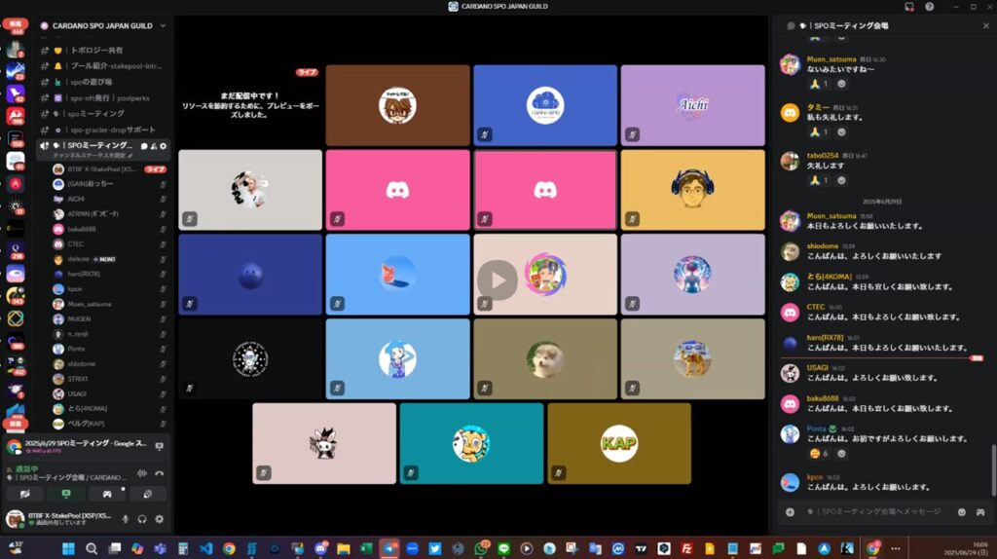Toggle the reaction under the tabo0254 message
997x559 pixels.
click(x=819, y=180)
